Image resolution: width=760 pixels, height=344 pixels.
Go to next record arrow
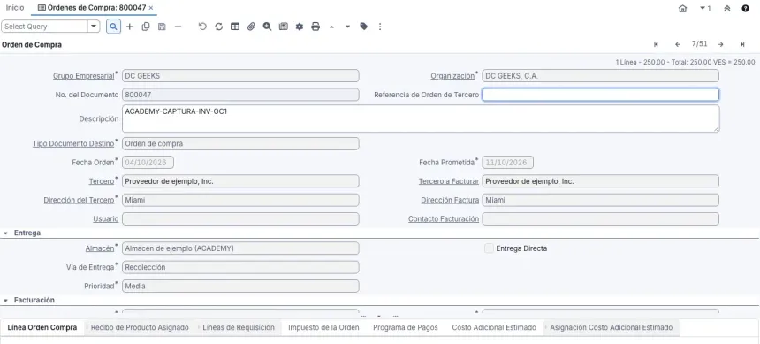pos(721,44)
